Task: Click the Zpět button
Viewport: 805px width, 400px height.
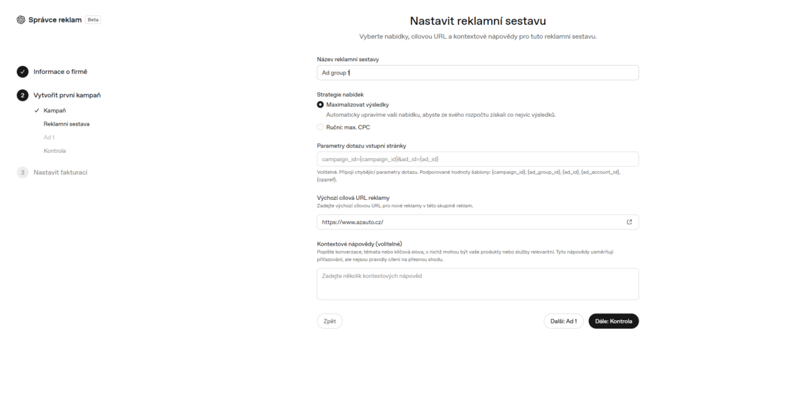Action: 329,321
